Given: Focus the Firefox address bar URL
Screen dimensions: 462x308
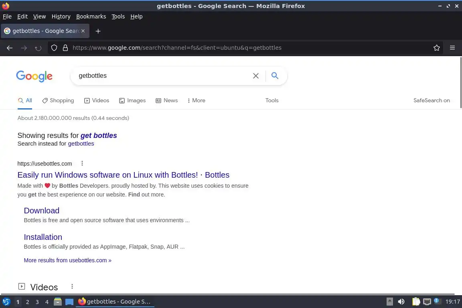Looking at the screenshot, I should (177, 48).
